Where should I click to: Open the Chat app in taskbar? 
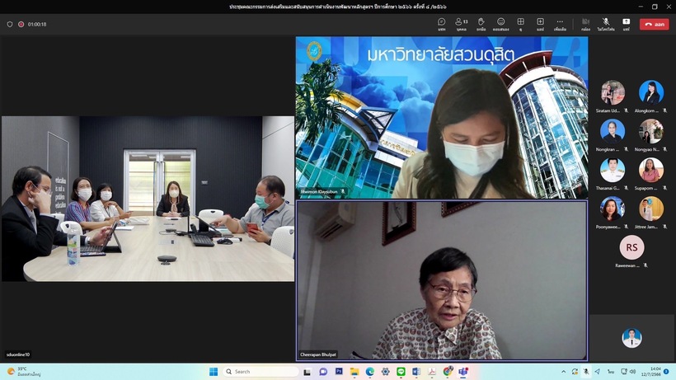(x=323, y=372)
